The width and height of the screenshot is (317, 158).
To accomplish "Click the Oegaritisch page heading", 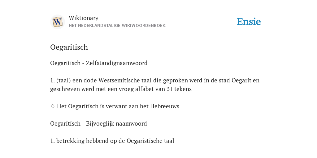I will pos(69,47).
